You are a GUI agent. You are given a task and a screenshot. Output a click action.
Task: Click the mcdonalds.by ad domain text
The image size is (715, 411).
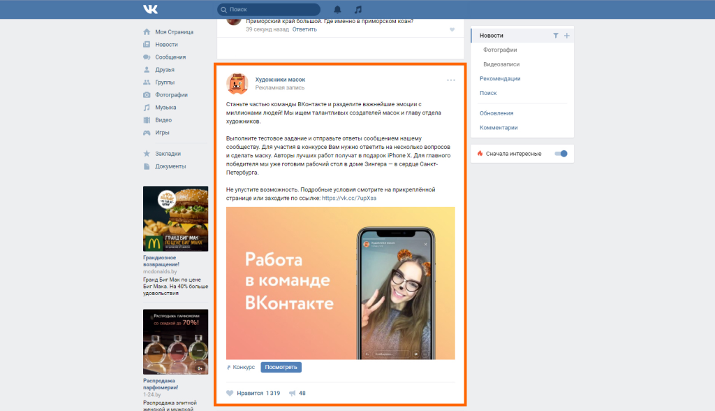(x=160, y=272)
